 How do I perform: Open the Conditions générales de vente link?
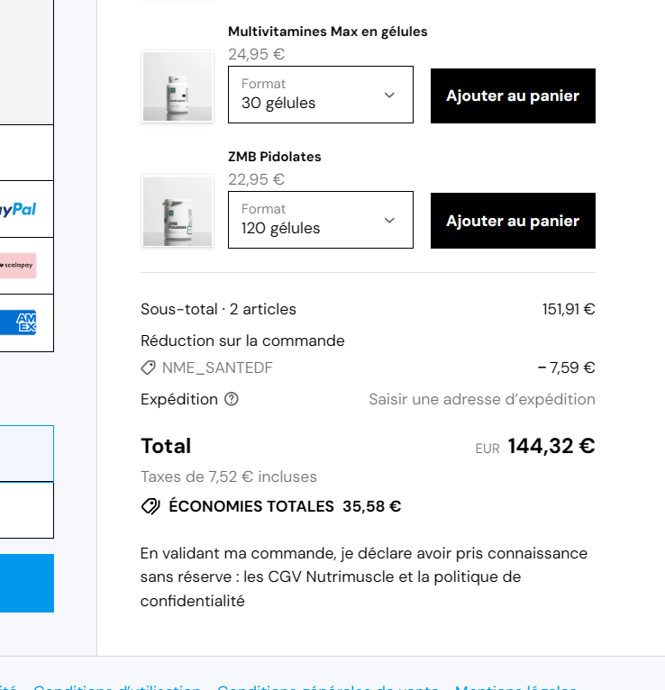tap(328, 686)
